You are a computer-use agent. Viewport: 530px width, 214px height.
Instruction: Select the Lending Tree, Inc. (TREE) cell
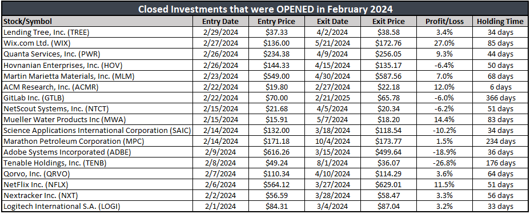click(x=97, y=33)
